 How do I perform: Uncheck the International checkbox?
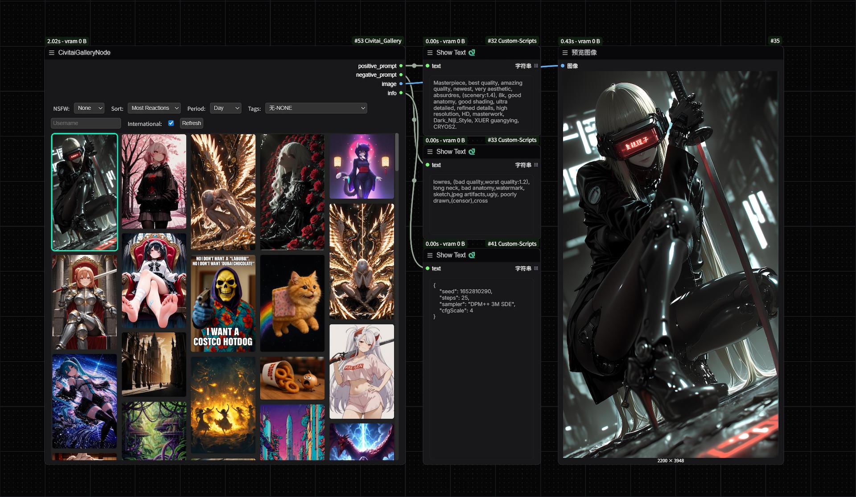171,123
